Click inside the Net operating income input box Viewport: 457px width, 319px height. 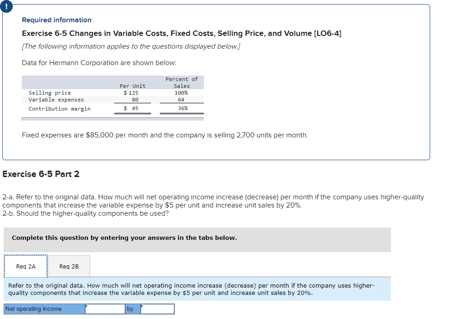(x=105, y=309)
